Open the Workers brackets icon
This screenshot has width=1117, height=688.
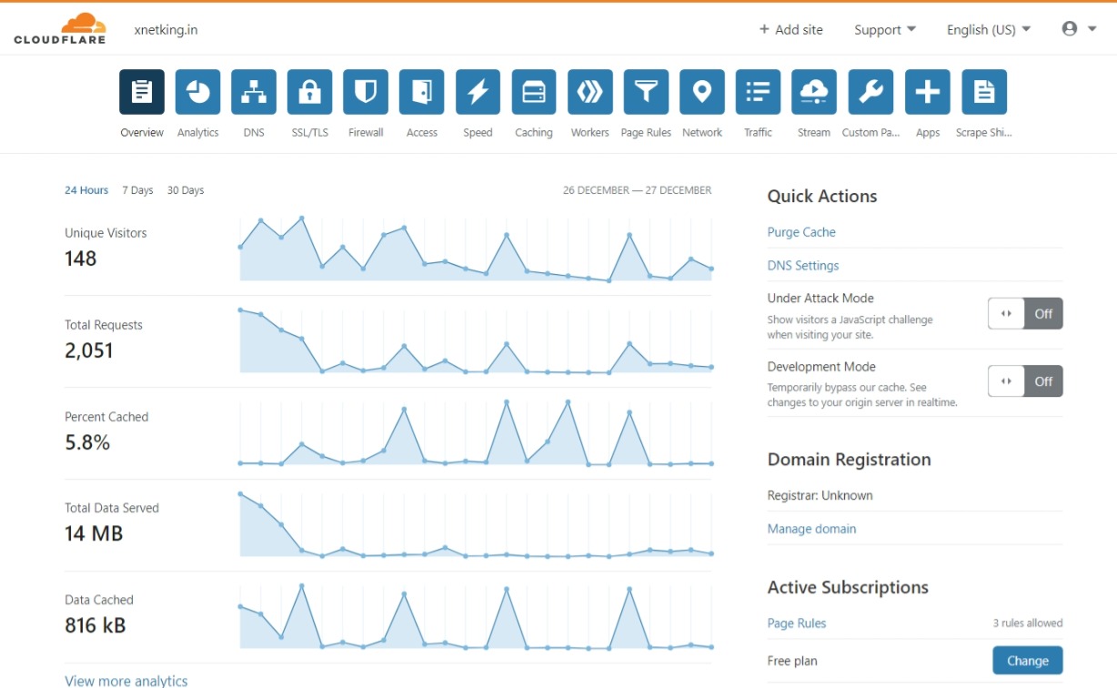(590, 92)
